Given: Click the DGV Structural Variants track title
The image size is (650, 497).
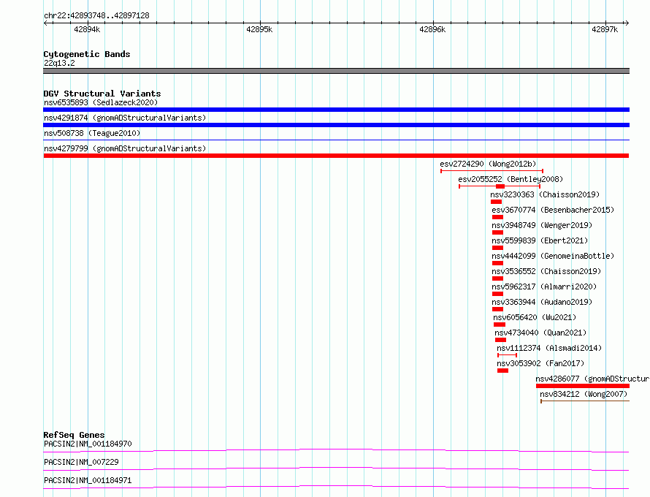Looking at the screenshot, I should click(102, 94).
